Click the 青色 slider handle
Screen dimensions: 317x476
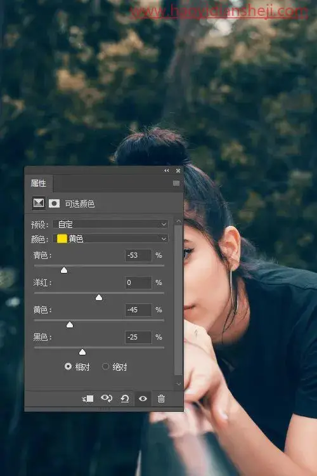pos(64,270)
